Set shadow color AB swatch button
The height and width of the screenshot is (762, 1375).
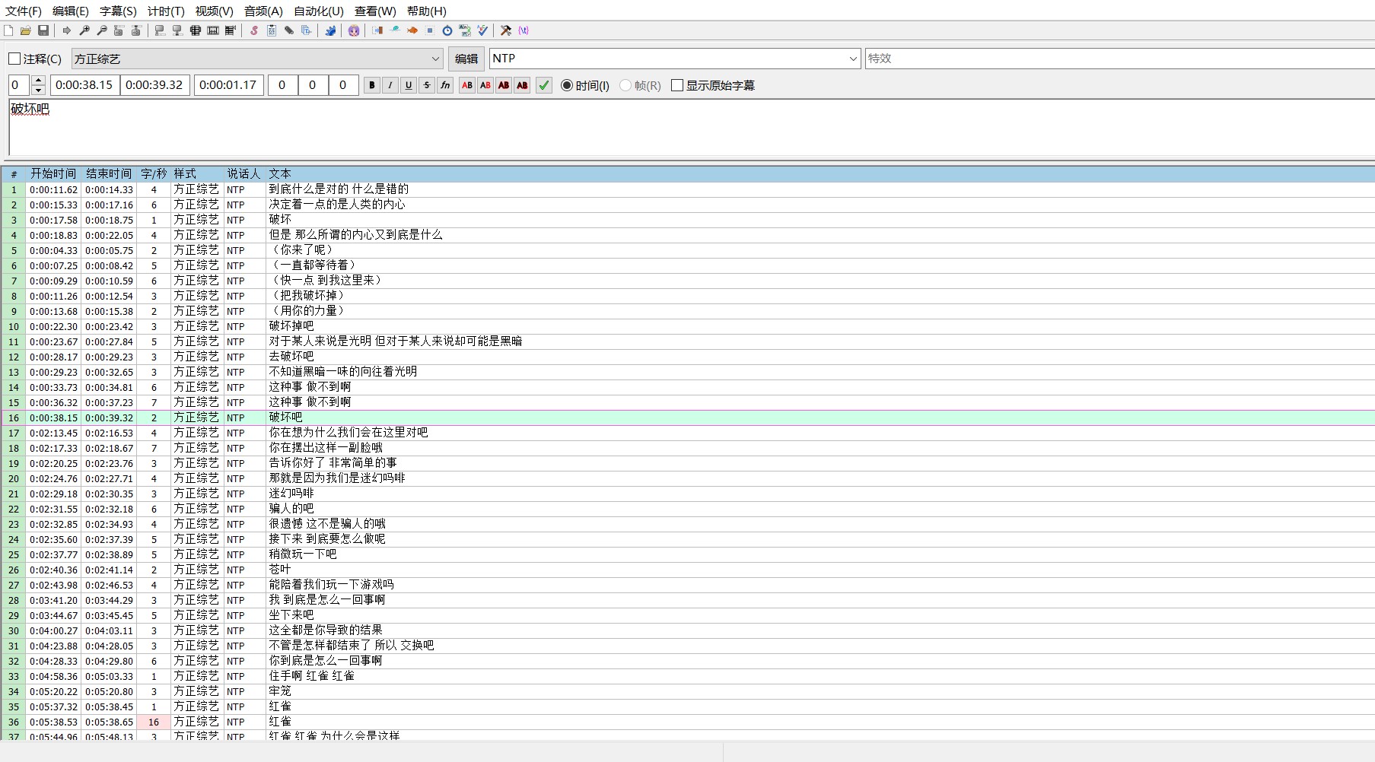coord(522,85)
